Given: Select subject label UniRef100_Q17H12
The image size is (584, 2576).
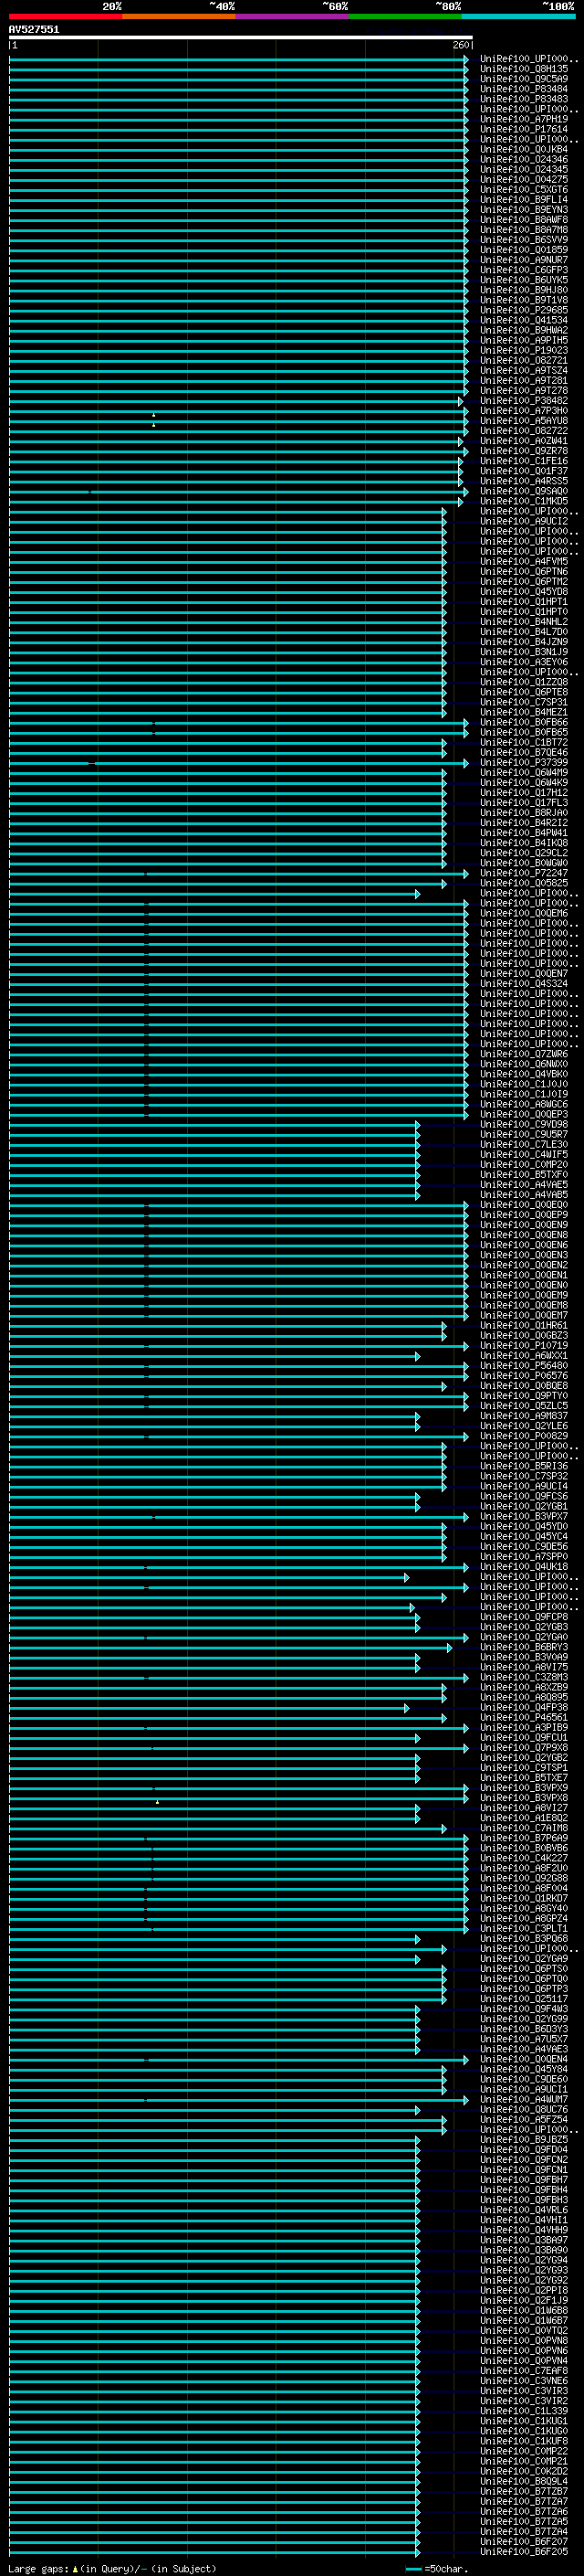Looking at the screenshot, I should tap(524, 793).
